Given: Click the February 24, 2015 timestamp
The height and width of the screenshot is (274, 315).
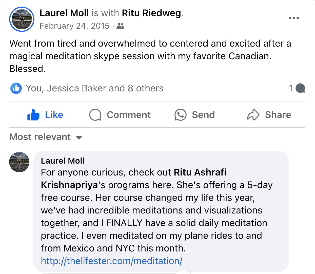Looking at the screenshot, I should click(x=74, y=26).
